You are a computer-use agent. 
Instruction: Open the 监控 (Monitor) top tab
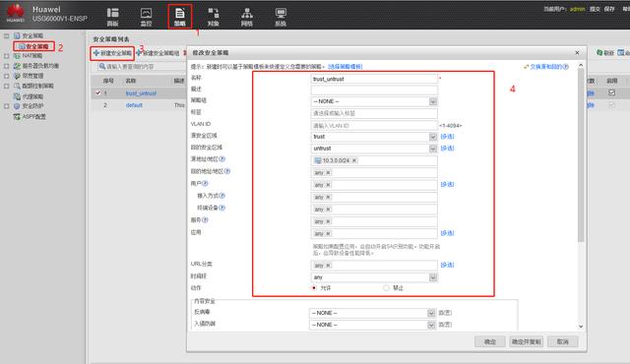pyautogui.click(x=147, y=17)
